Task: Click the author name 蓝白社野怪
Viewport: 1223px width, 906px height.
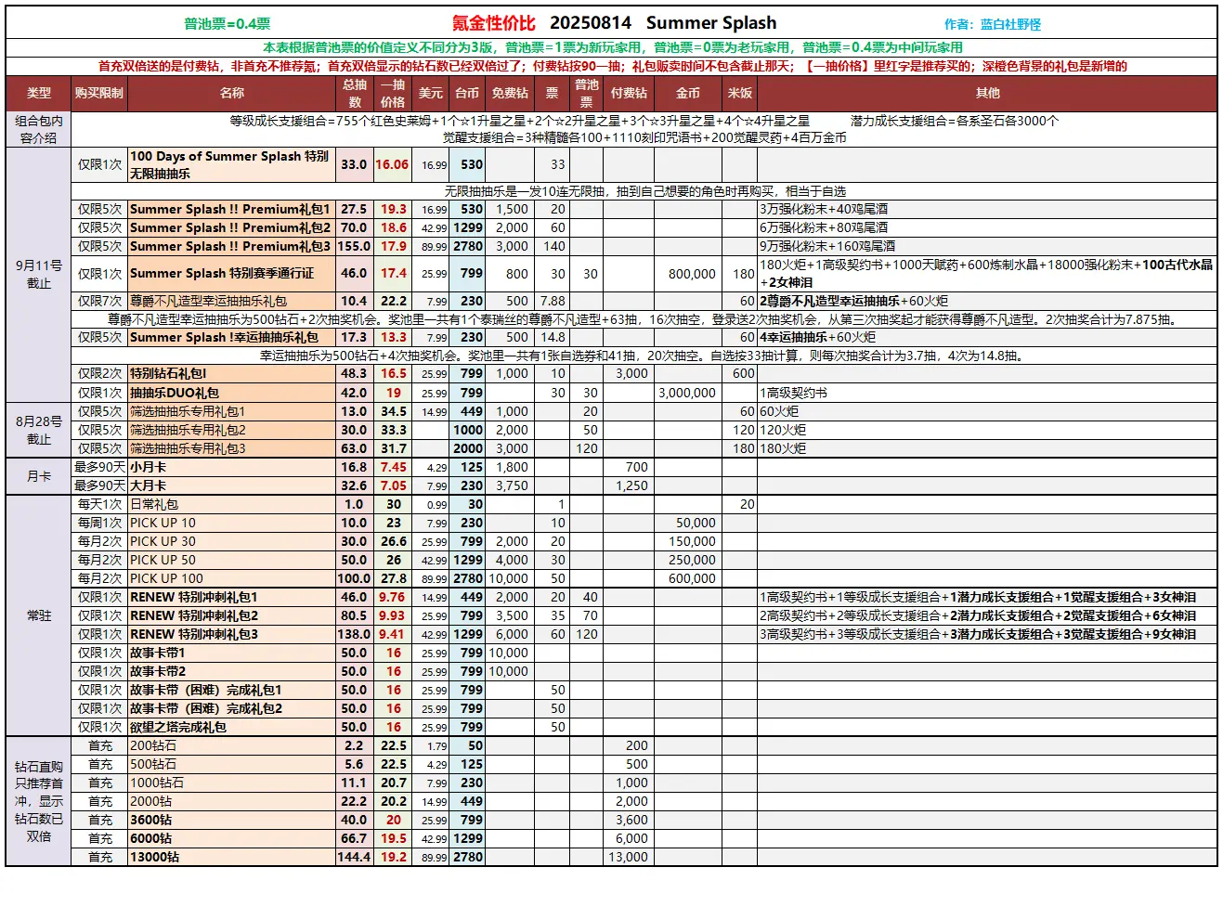Action: click(1010, 24)
